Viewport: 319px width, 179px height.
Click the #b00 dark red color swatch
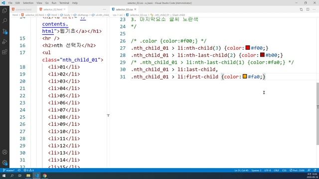coord(262,55)
